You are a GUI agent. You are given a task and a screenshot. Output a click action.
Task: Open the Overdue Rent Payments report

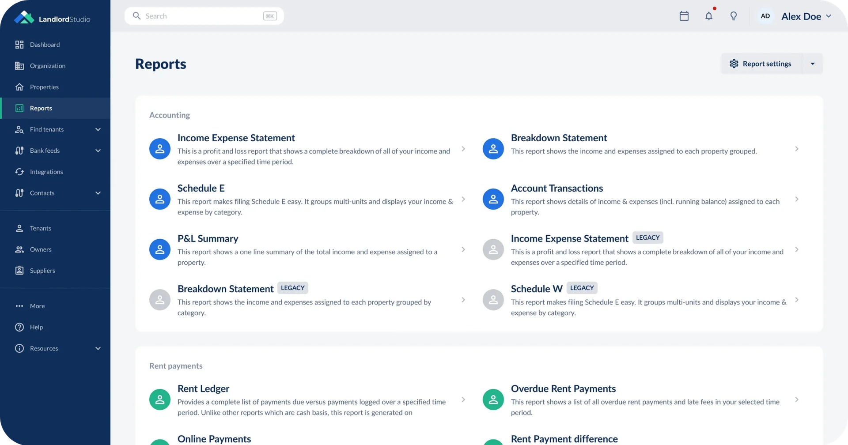tap(641, 400)
